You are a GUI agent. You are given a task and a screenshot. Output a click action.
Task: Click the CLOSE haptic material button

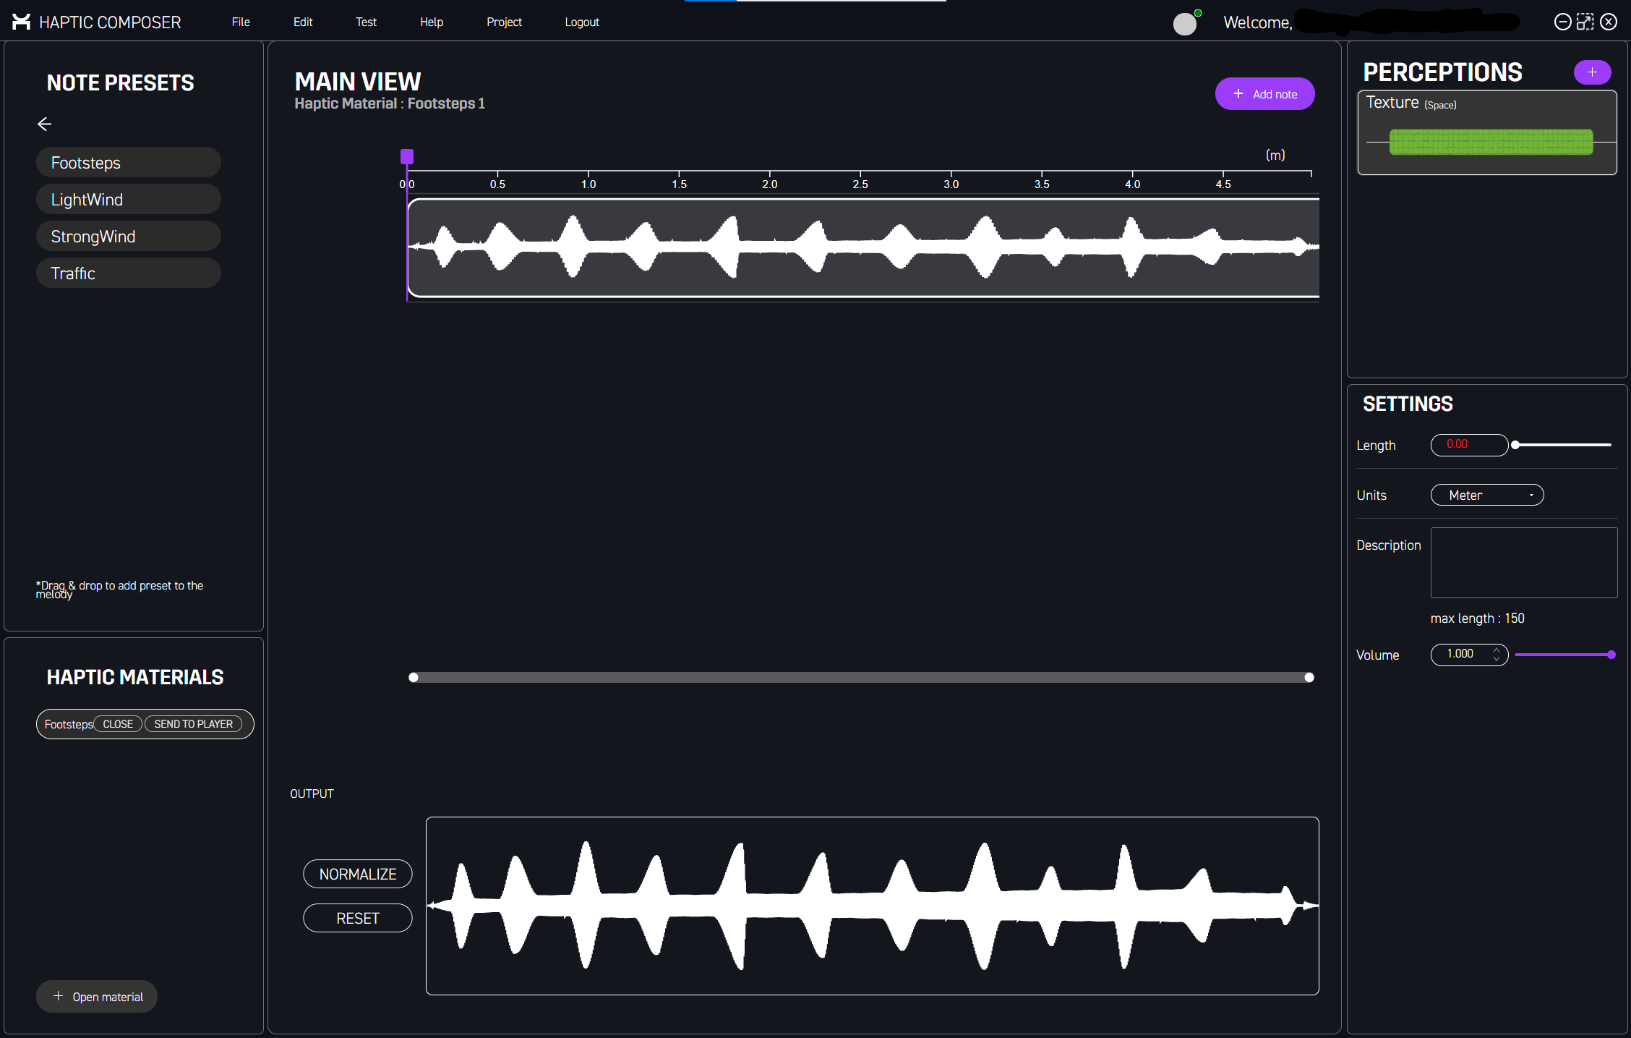118,723
